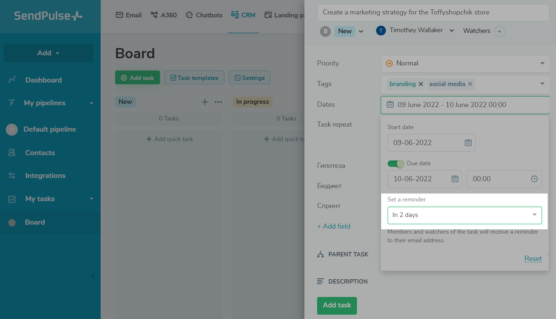The height and width of the screenshot is (319, 556).
Task: Open assignee Timothey Wallaker dropdown
Action: (452, 31)
